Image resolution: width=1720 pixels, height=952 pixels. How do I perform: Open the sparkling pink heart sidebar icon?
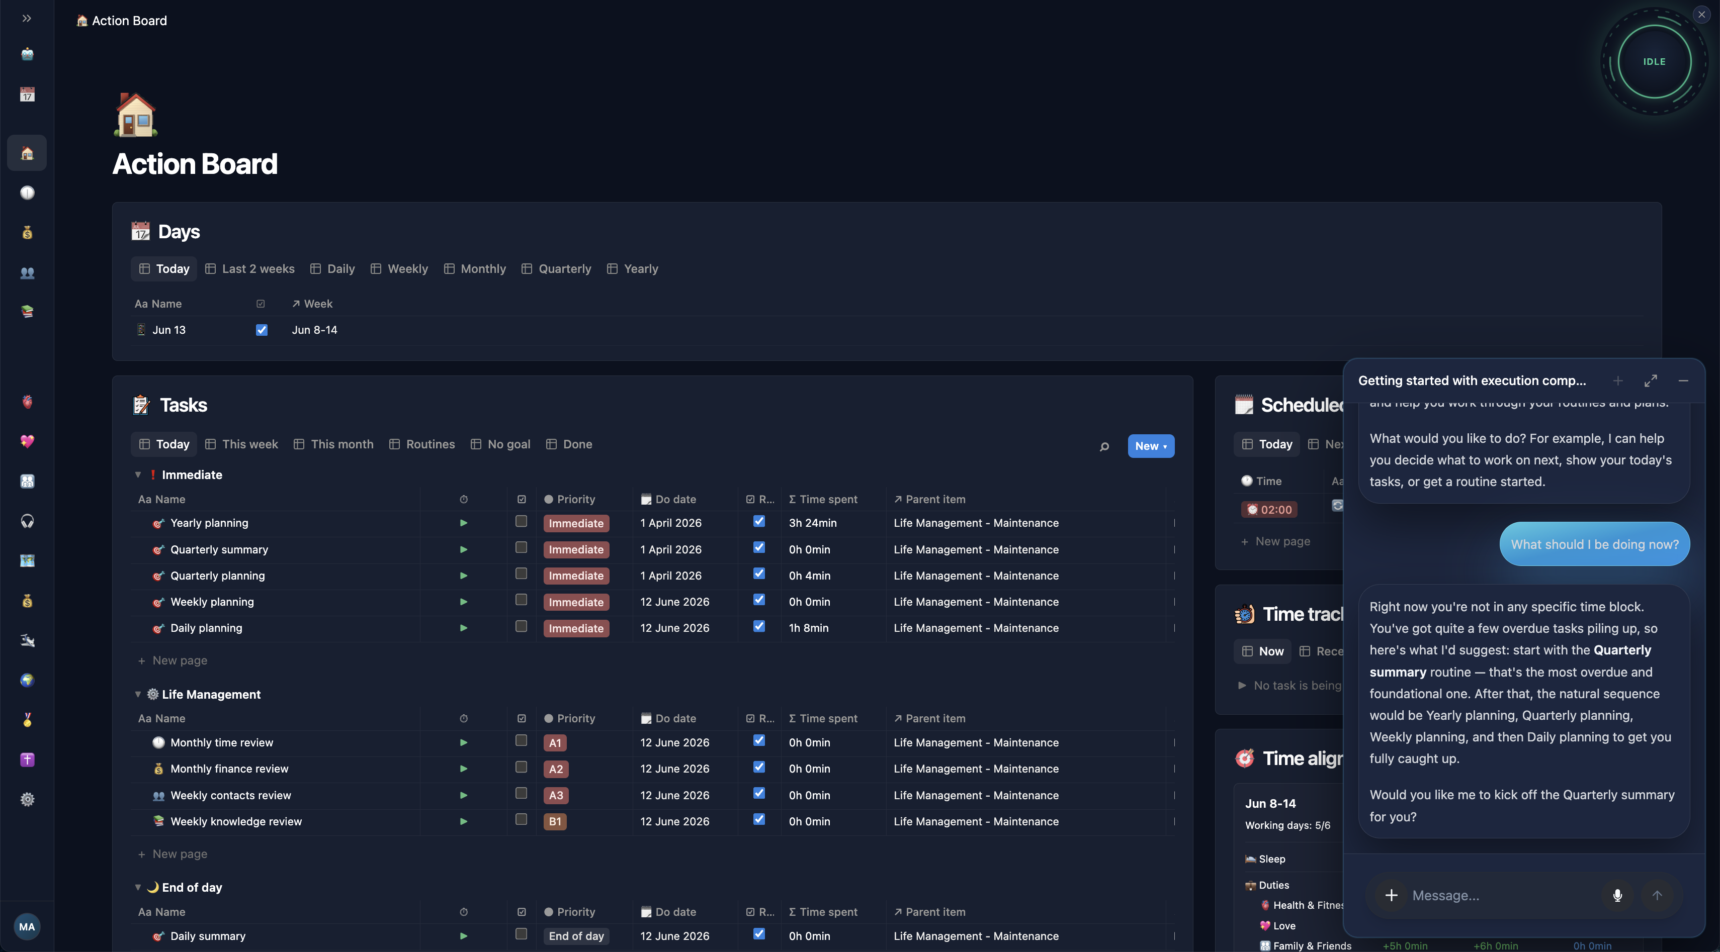pos(27,441)
